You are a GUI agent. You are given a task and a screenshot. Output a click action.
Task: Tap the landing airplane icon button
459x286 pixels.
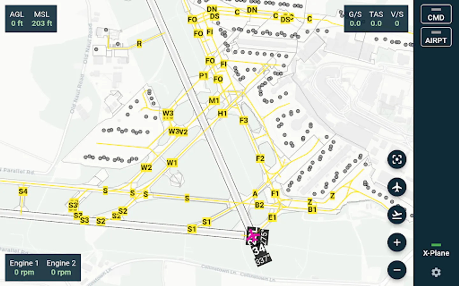click(397, 214)
